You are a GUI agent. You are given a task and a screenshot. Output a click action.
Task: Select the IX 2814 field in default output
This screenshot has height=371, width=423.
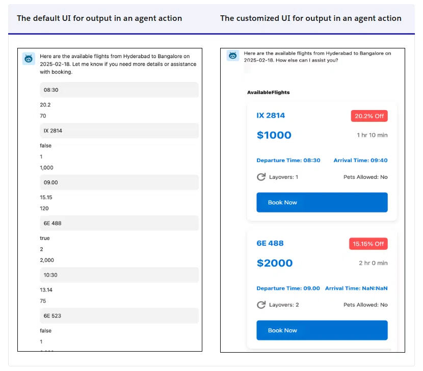(x=119, y=130)
